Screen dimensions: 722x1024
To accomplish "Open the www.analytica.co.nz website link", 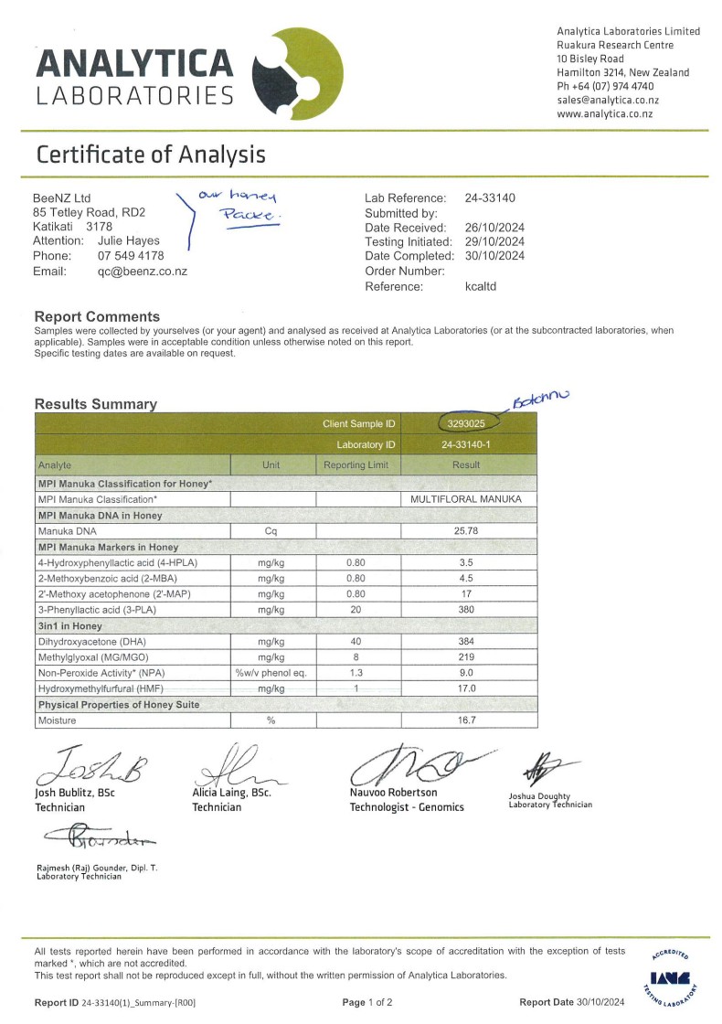I will tap(604, 113).
